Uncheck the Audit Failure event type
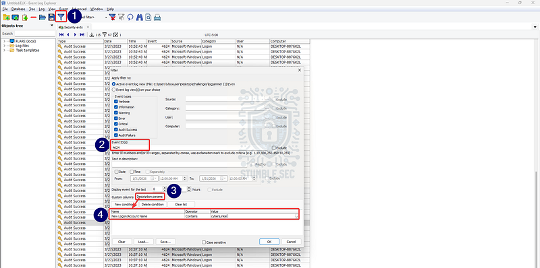540x268 pixels. point(116,135)
